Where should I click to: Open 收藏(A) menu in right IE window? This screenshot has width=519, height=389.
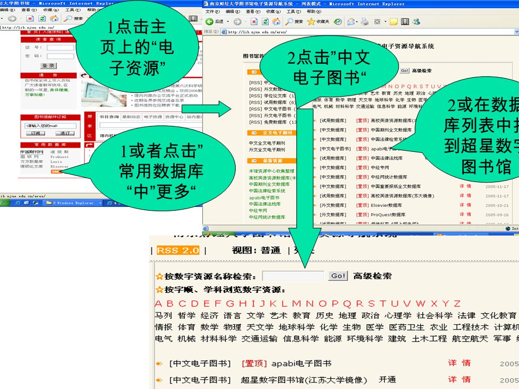coord(274,11)
